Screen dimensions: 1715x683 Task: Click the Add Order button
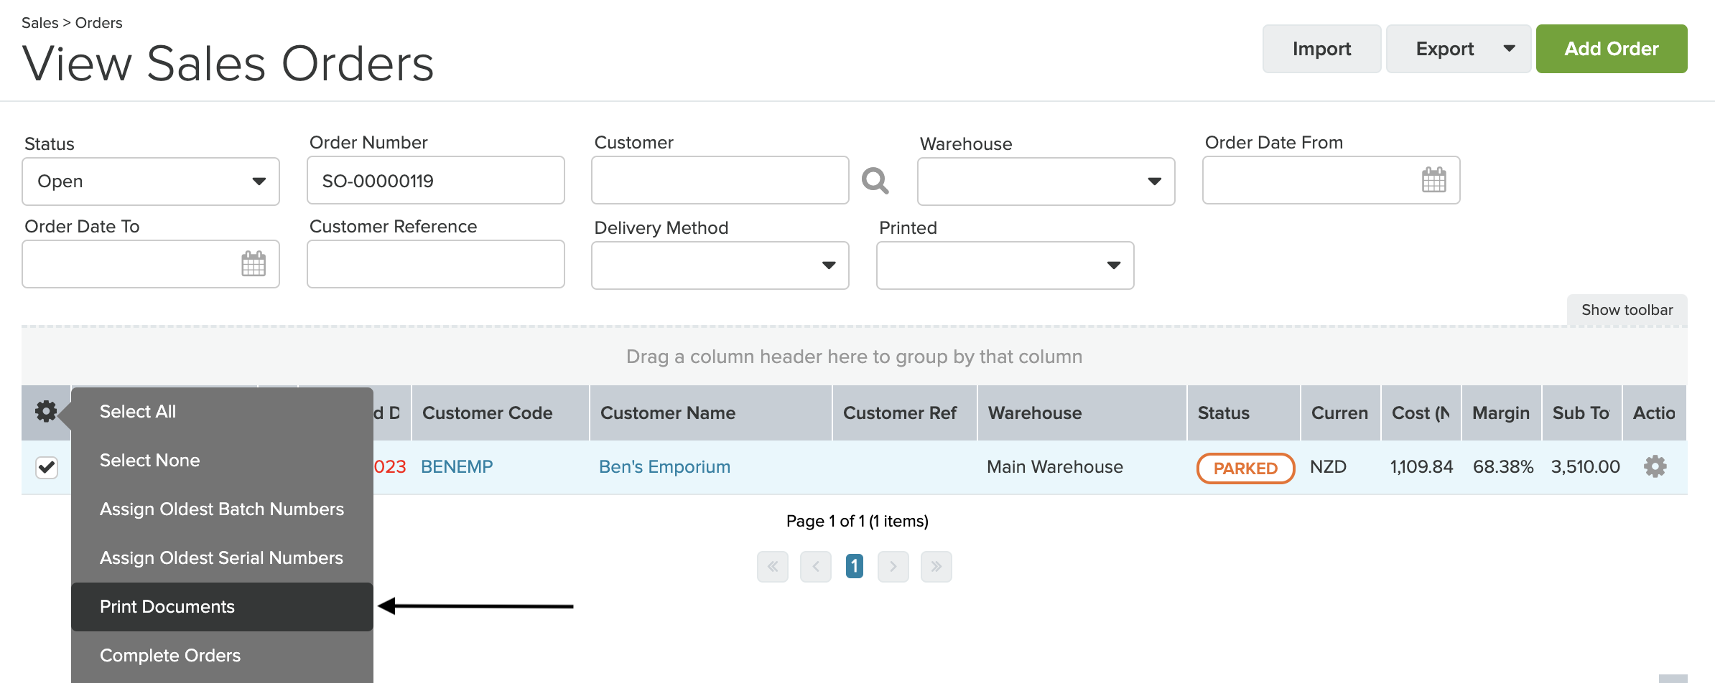pos(1611,48)
